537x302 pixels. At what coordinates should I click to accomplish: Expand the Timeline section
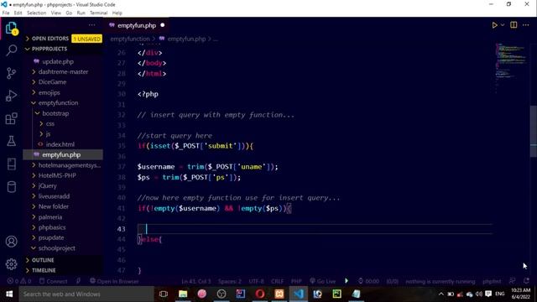[44, 270]
